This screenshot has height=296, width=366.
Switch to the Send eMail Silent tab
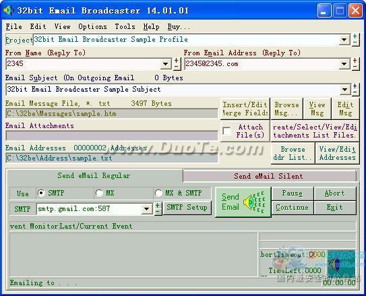pos(269,176)
